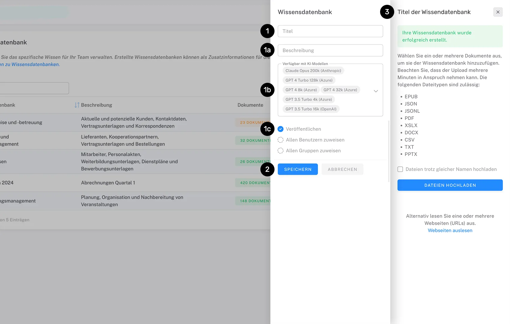This screenshot has height=324, width=510.
Task: Click the Beschreibung input field
Action: tap(330, 50)
